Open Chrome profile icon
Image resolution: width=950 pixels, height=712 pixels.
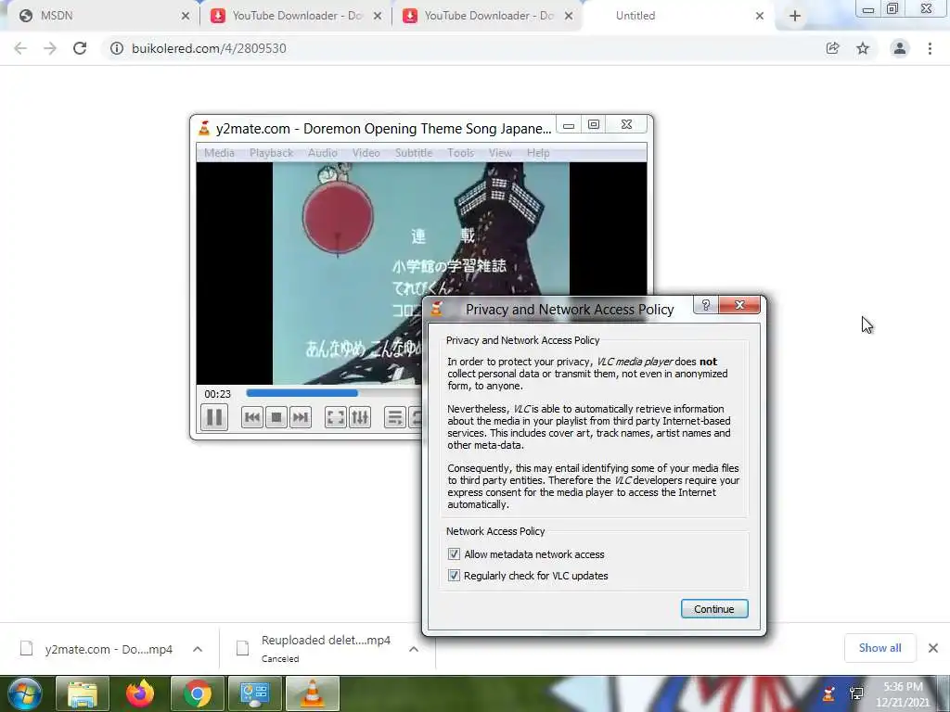tap(900, 48)
